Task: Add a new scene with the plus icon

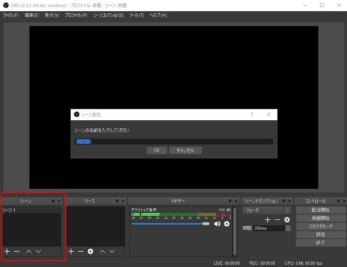Action: pos(7,251)
